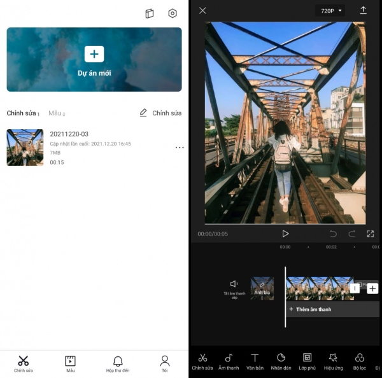The height and width of the screenshot is (378, 382).
Task: Open the 20211220-03 project thumbnail
Action: [25, 148]
